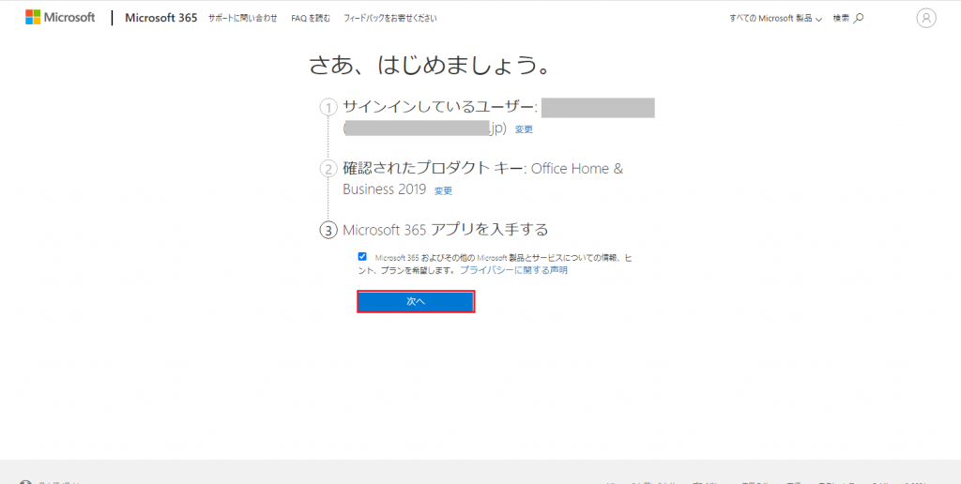The image size is (961, 484).
Task: Open the account profile avatar icon
Action: 926,19
